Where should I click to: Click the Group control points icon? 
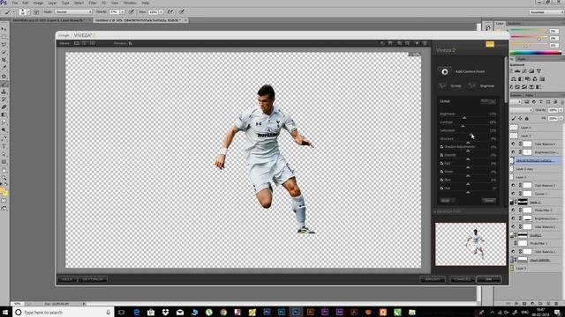(x=442, y=86)
